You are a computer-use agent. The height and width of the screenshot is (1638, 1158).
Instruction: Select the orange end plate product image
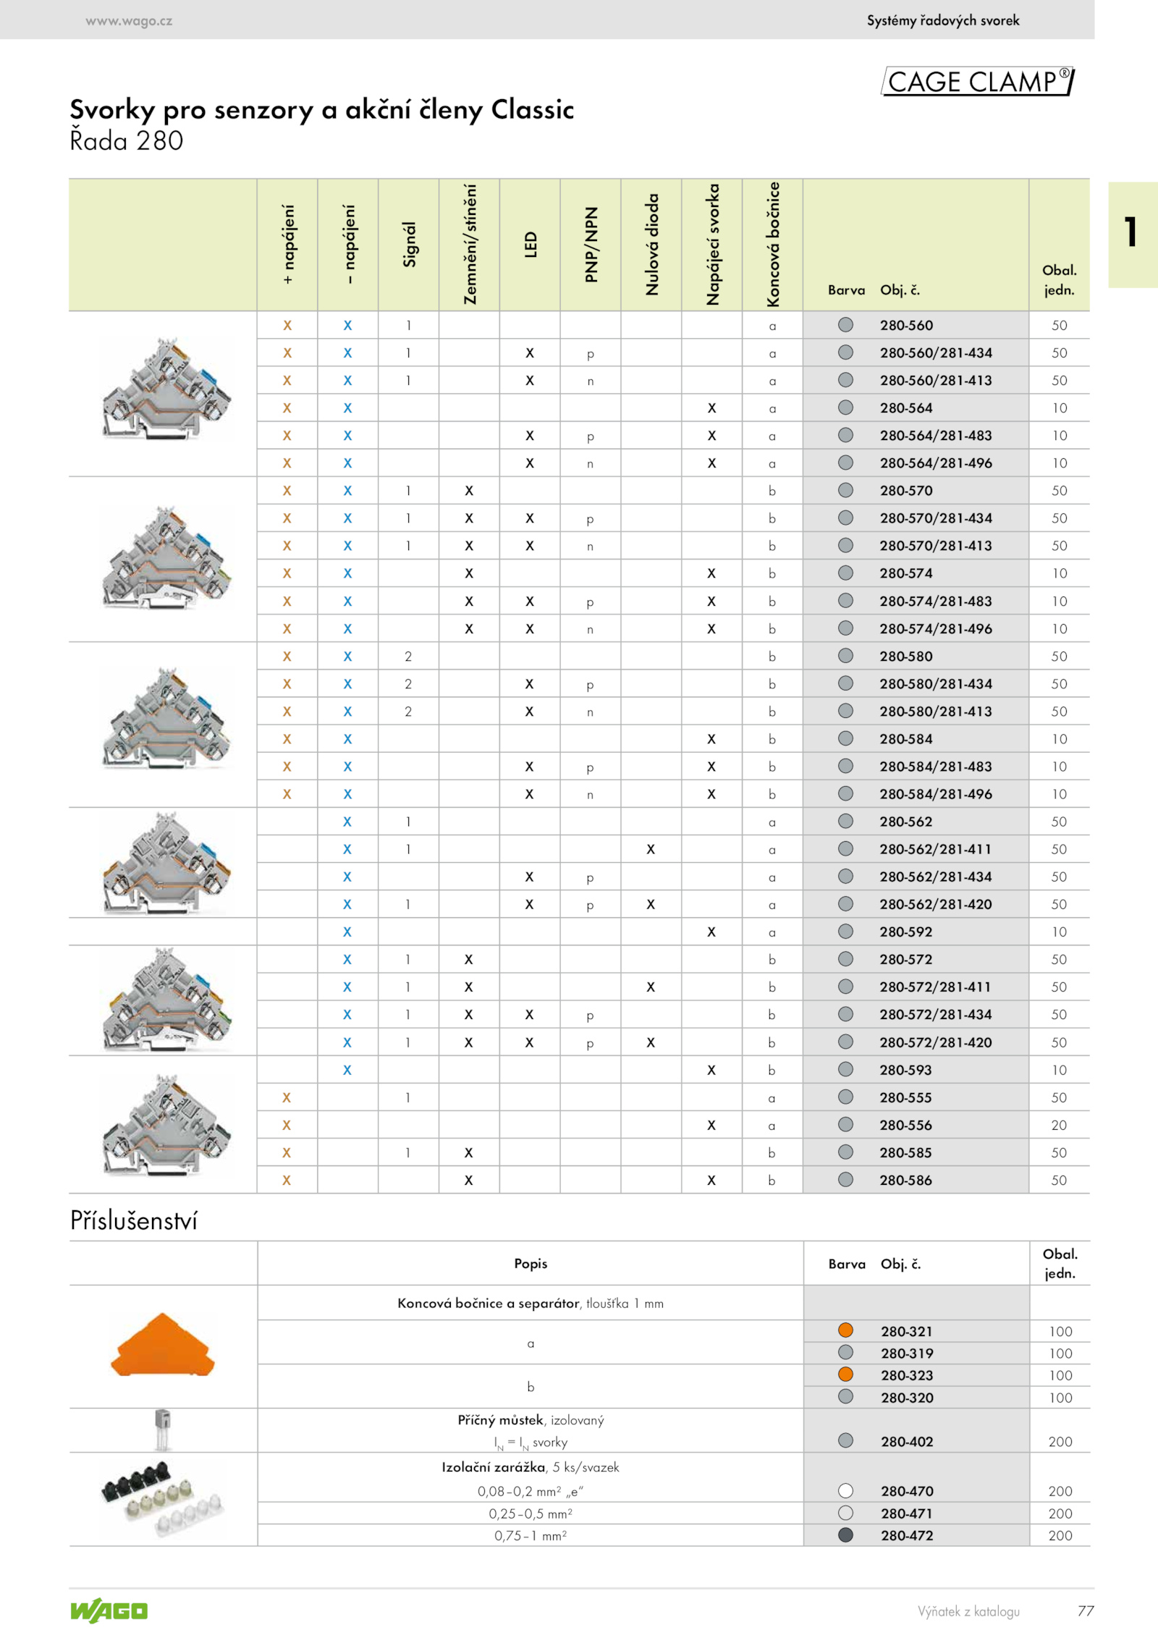163,1345
